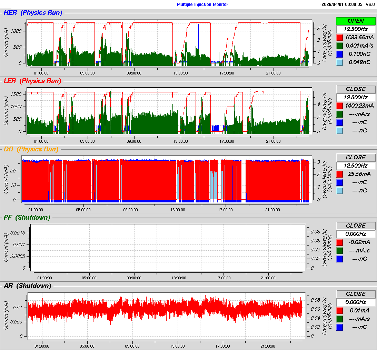
Task: Click HER dark green swatch beside 0.401mA/s
Action: click(340, 46)
